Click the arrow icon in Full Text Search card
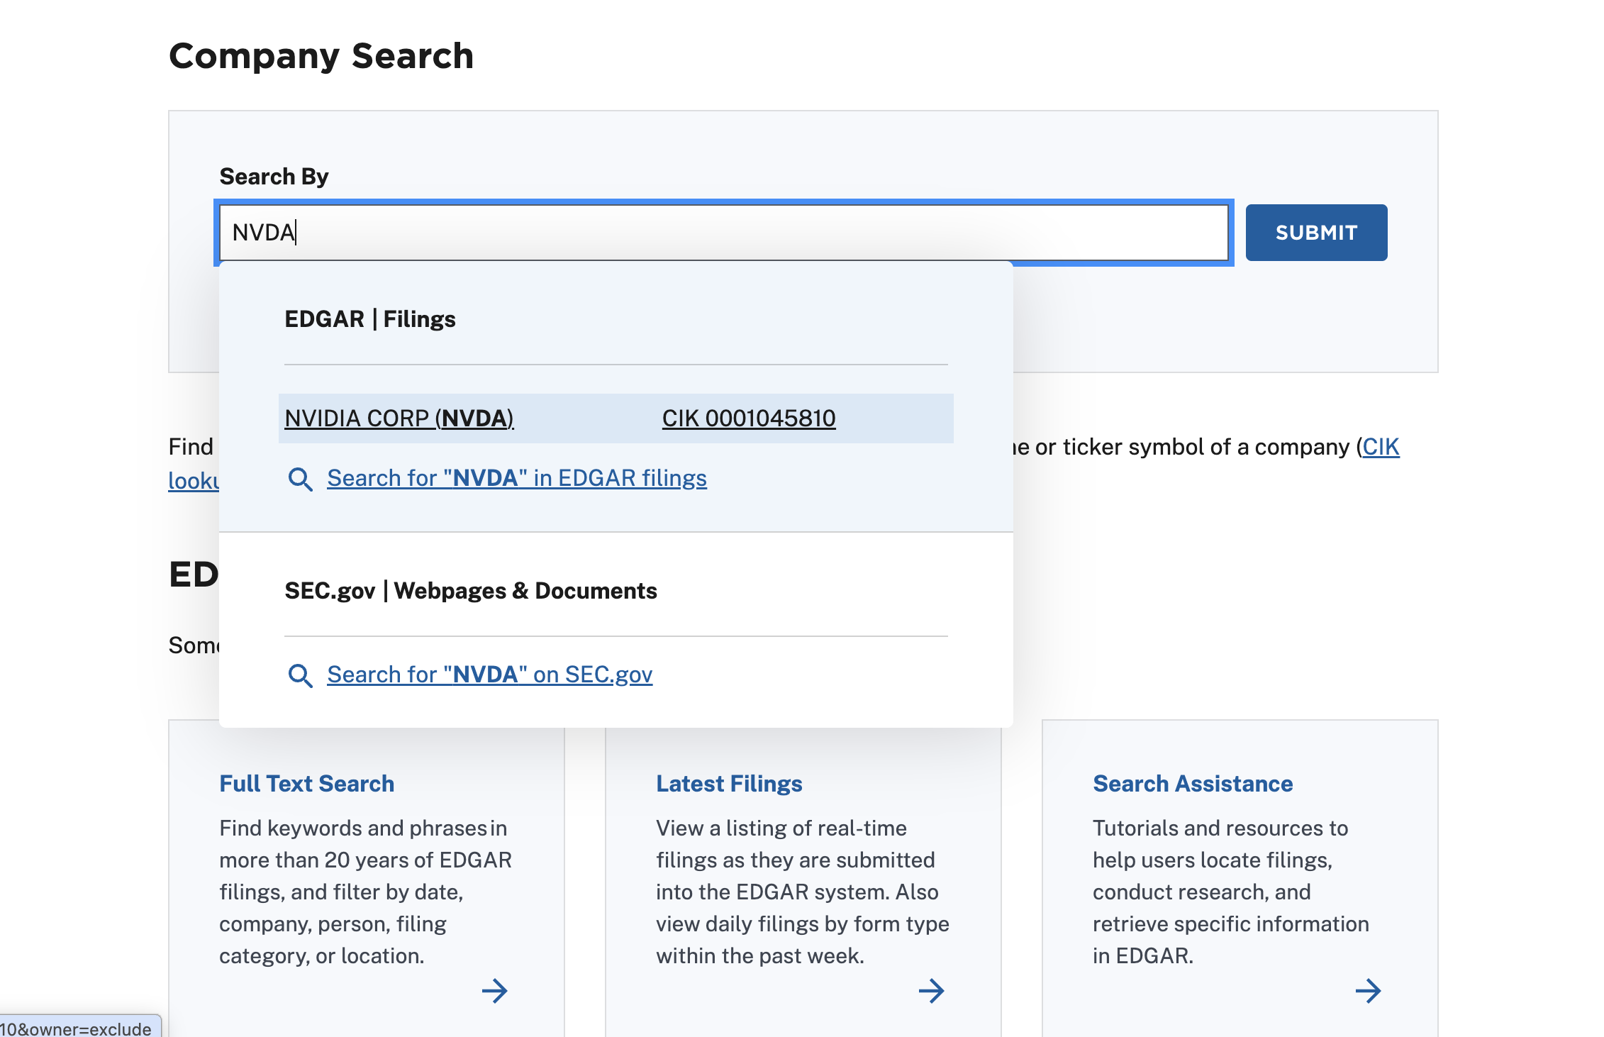The height and width of the screenshot is (1037, 1604). 495,991
